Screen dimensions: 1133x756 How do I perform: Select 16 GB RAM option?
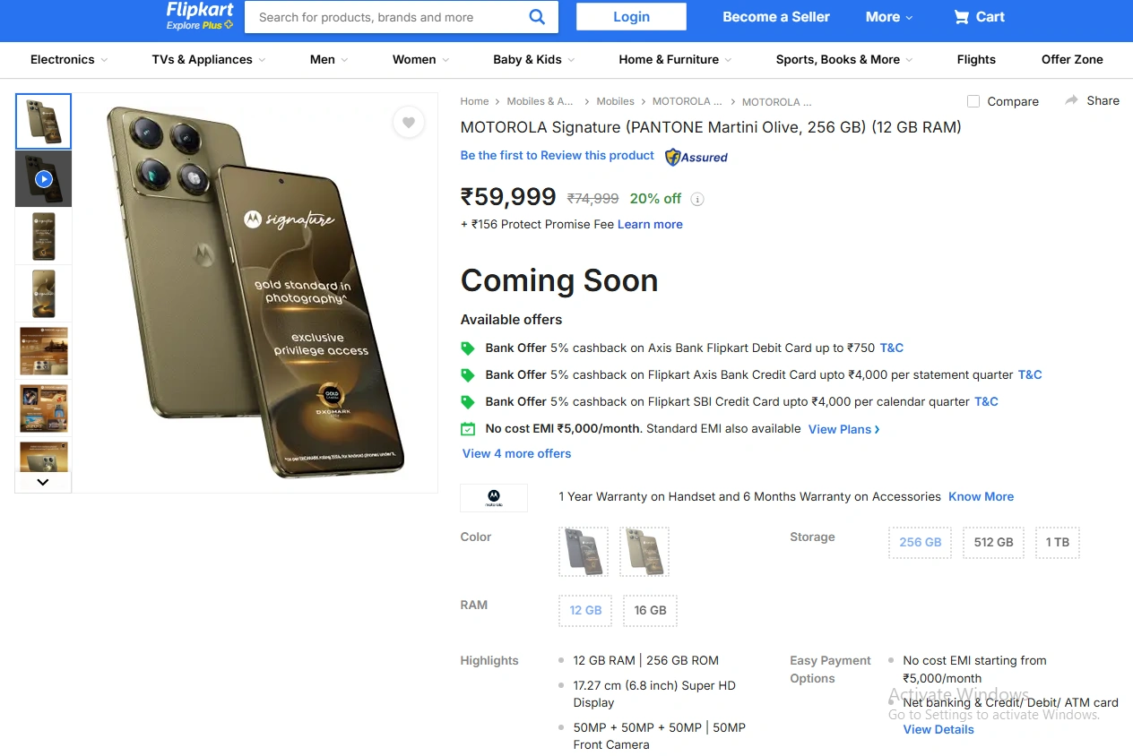click(x=650, y=610)
